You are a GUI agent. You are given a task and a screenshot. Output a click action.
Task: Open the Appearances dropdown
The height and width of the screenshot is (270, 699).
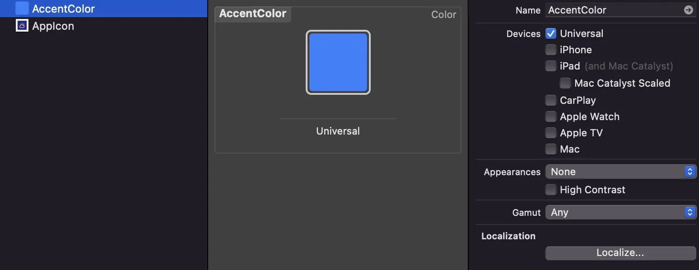point(620,172)
